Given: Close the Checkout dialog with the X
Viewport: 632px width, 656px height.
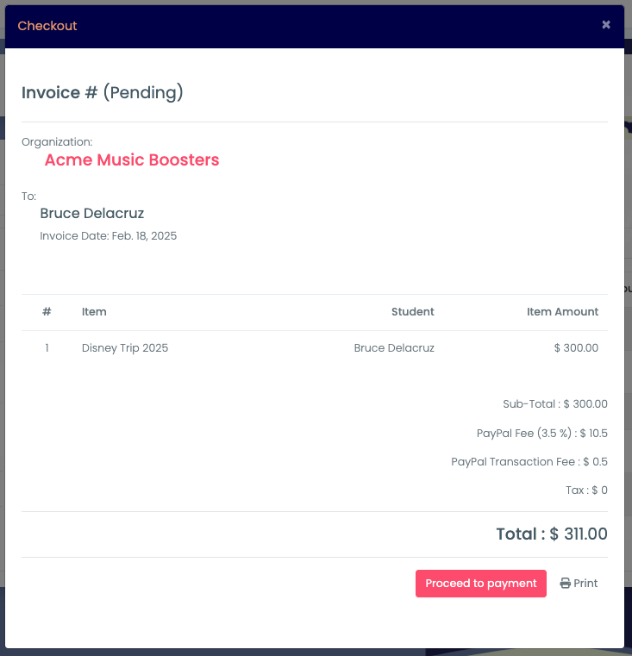Looking at the screenshot, I should 605,25.
